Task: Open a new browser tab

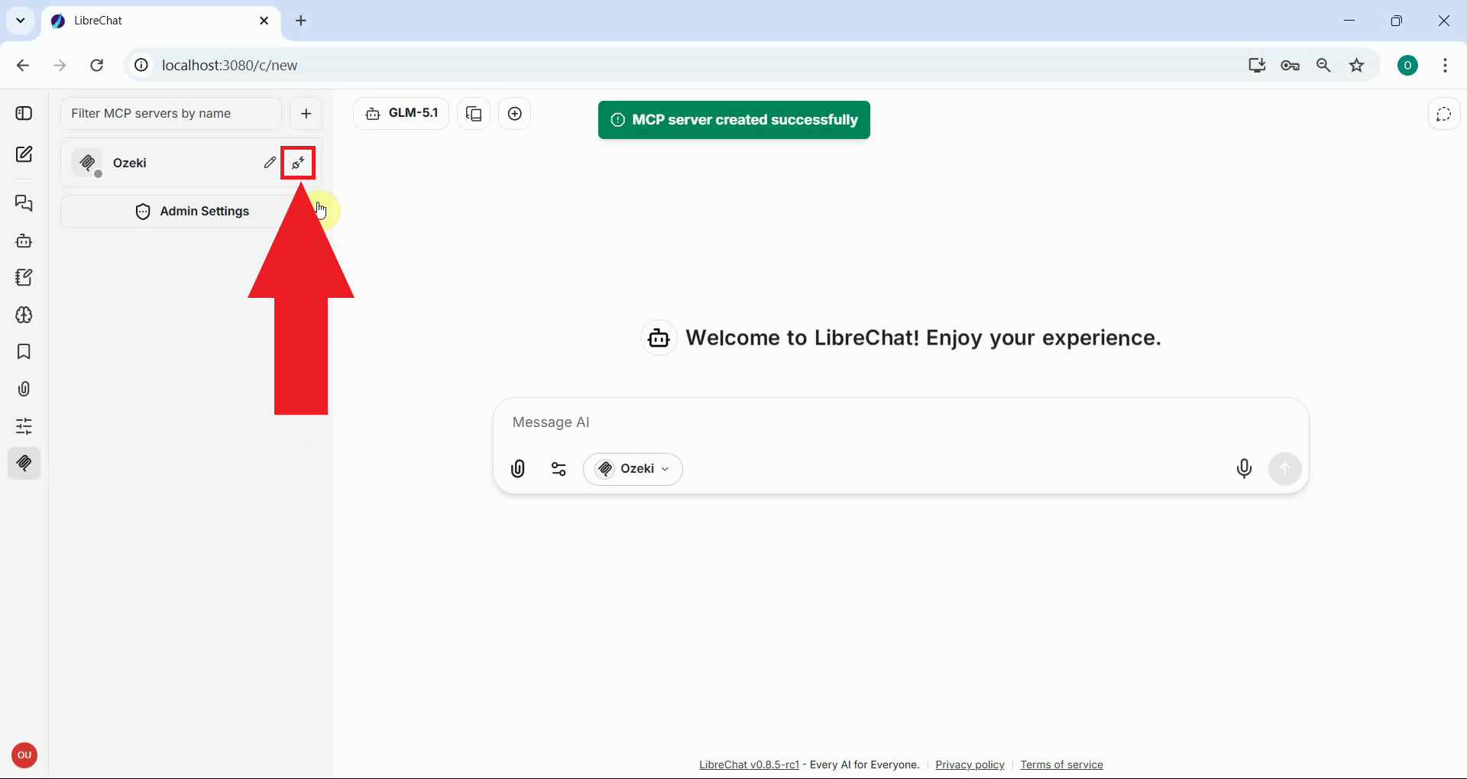Action: tap(301, 21)
